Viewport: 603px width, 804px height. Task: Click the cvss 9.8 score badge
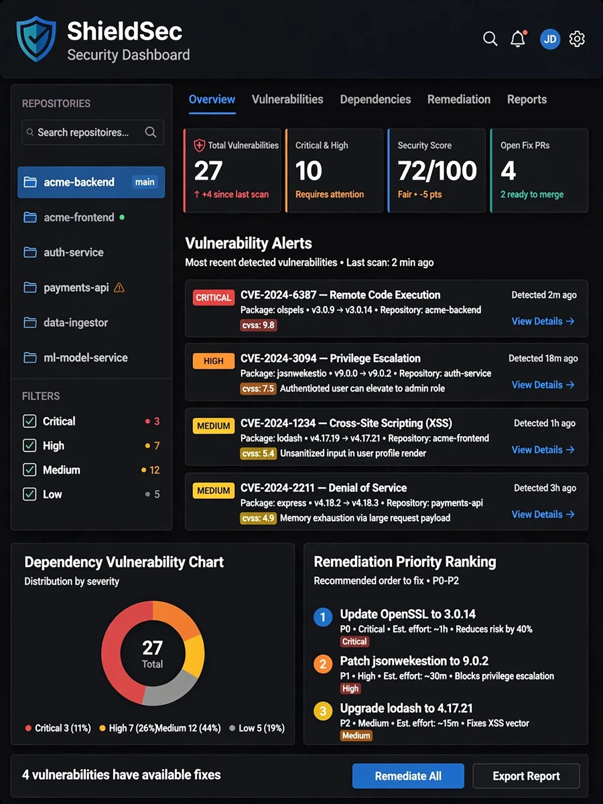pyautogui.click(x=258, y=325)
